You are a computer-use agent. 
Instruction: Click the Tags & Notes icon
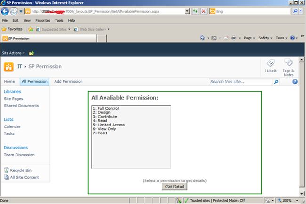pyautogui.click(x=289, y=67)
